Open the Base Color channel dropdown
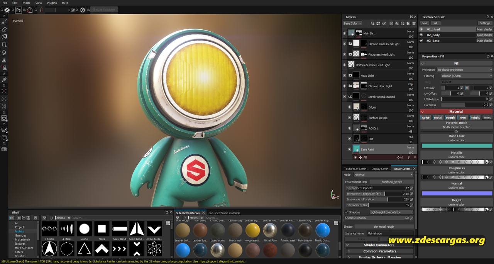Image resolution: width=494 pixels, height=264 pixels. pos(353,24)
